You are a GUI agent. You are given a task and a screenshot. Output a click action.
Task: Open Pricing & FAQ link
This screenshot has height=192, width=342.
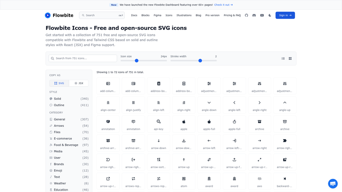point(232,15)
